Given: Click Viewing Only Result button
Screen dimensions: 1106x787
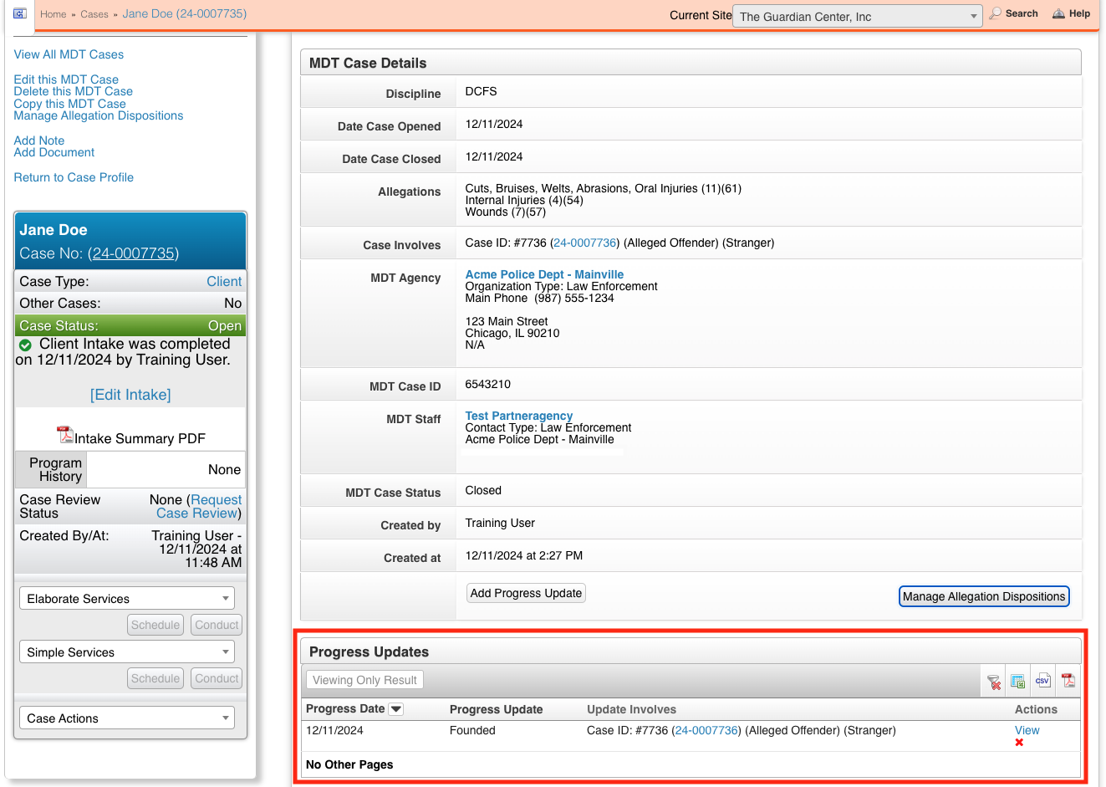Looking at the screenshot, I should (364, 680).
